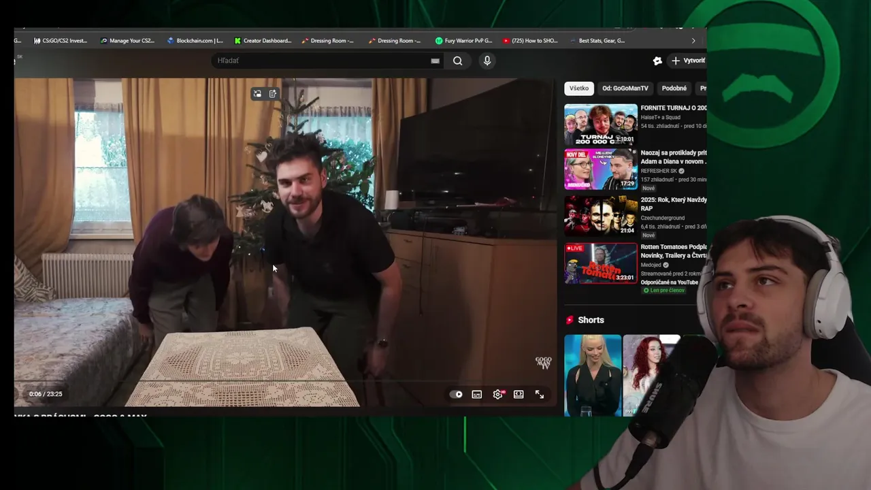Click the search magnifier button
The height and width of the screenshot is (490, 871).
pyautogui.click(x=458, y=61)
